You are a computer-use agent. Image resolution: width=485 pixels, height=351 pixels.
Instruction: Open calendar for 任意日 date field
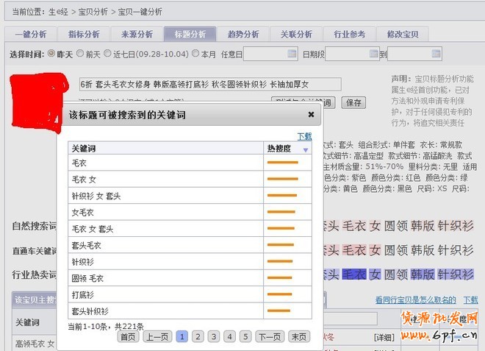point(292,54)
